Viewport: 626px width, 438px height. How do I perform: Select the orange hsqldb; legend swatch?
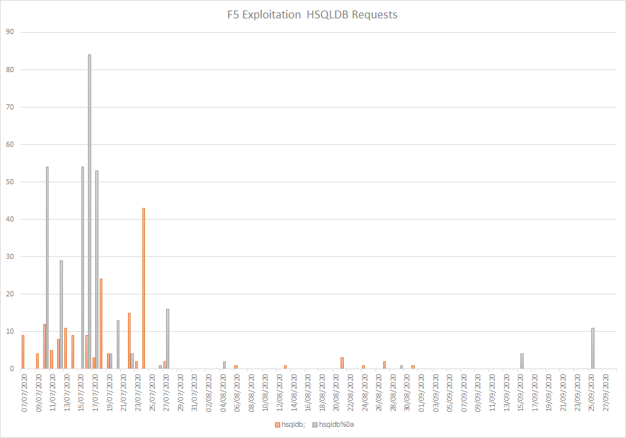click(x=276, y=425)
